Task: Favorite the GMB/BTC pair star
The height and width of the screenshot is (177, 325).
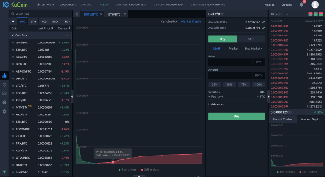Action: 13,42
